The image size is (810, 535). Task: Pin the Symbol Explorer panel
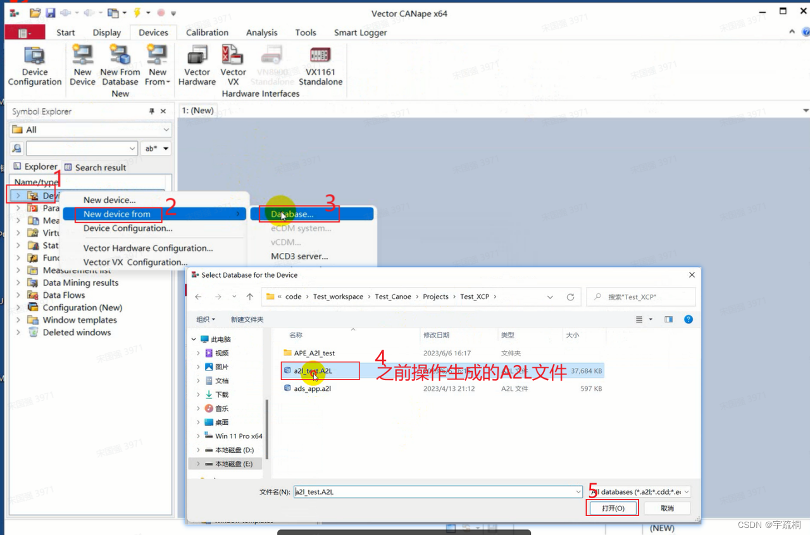[152, 111]
